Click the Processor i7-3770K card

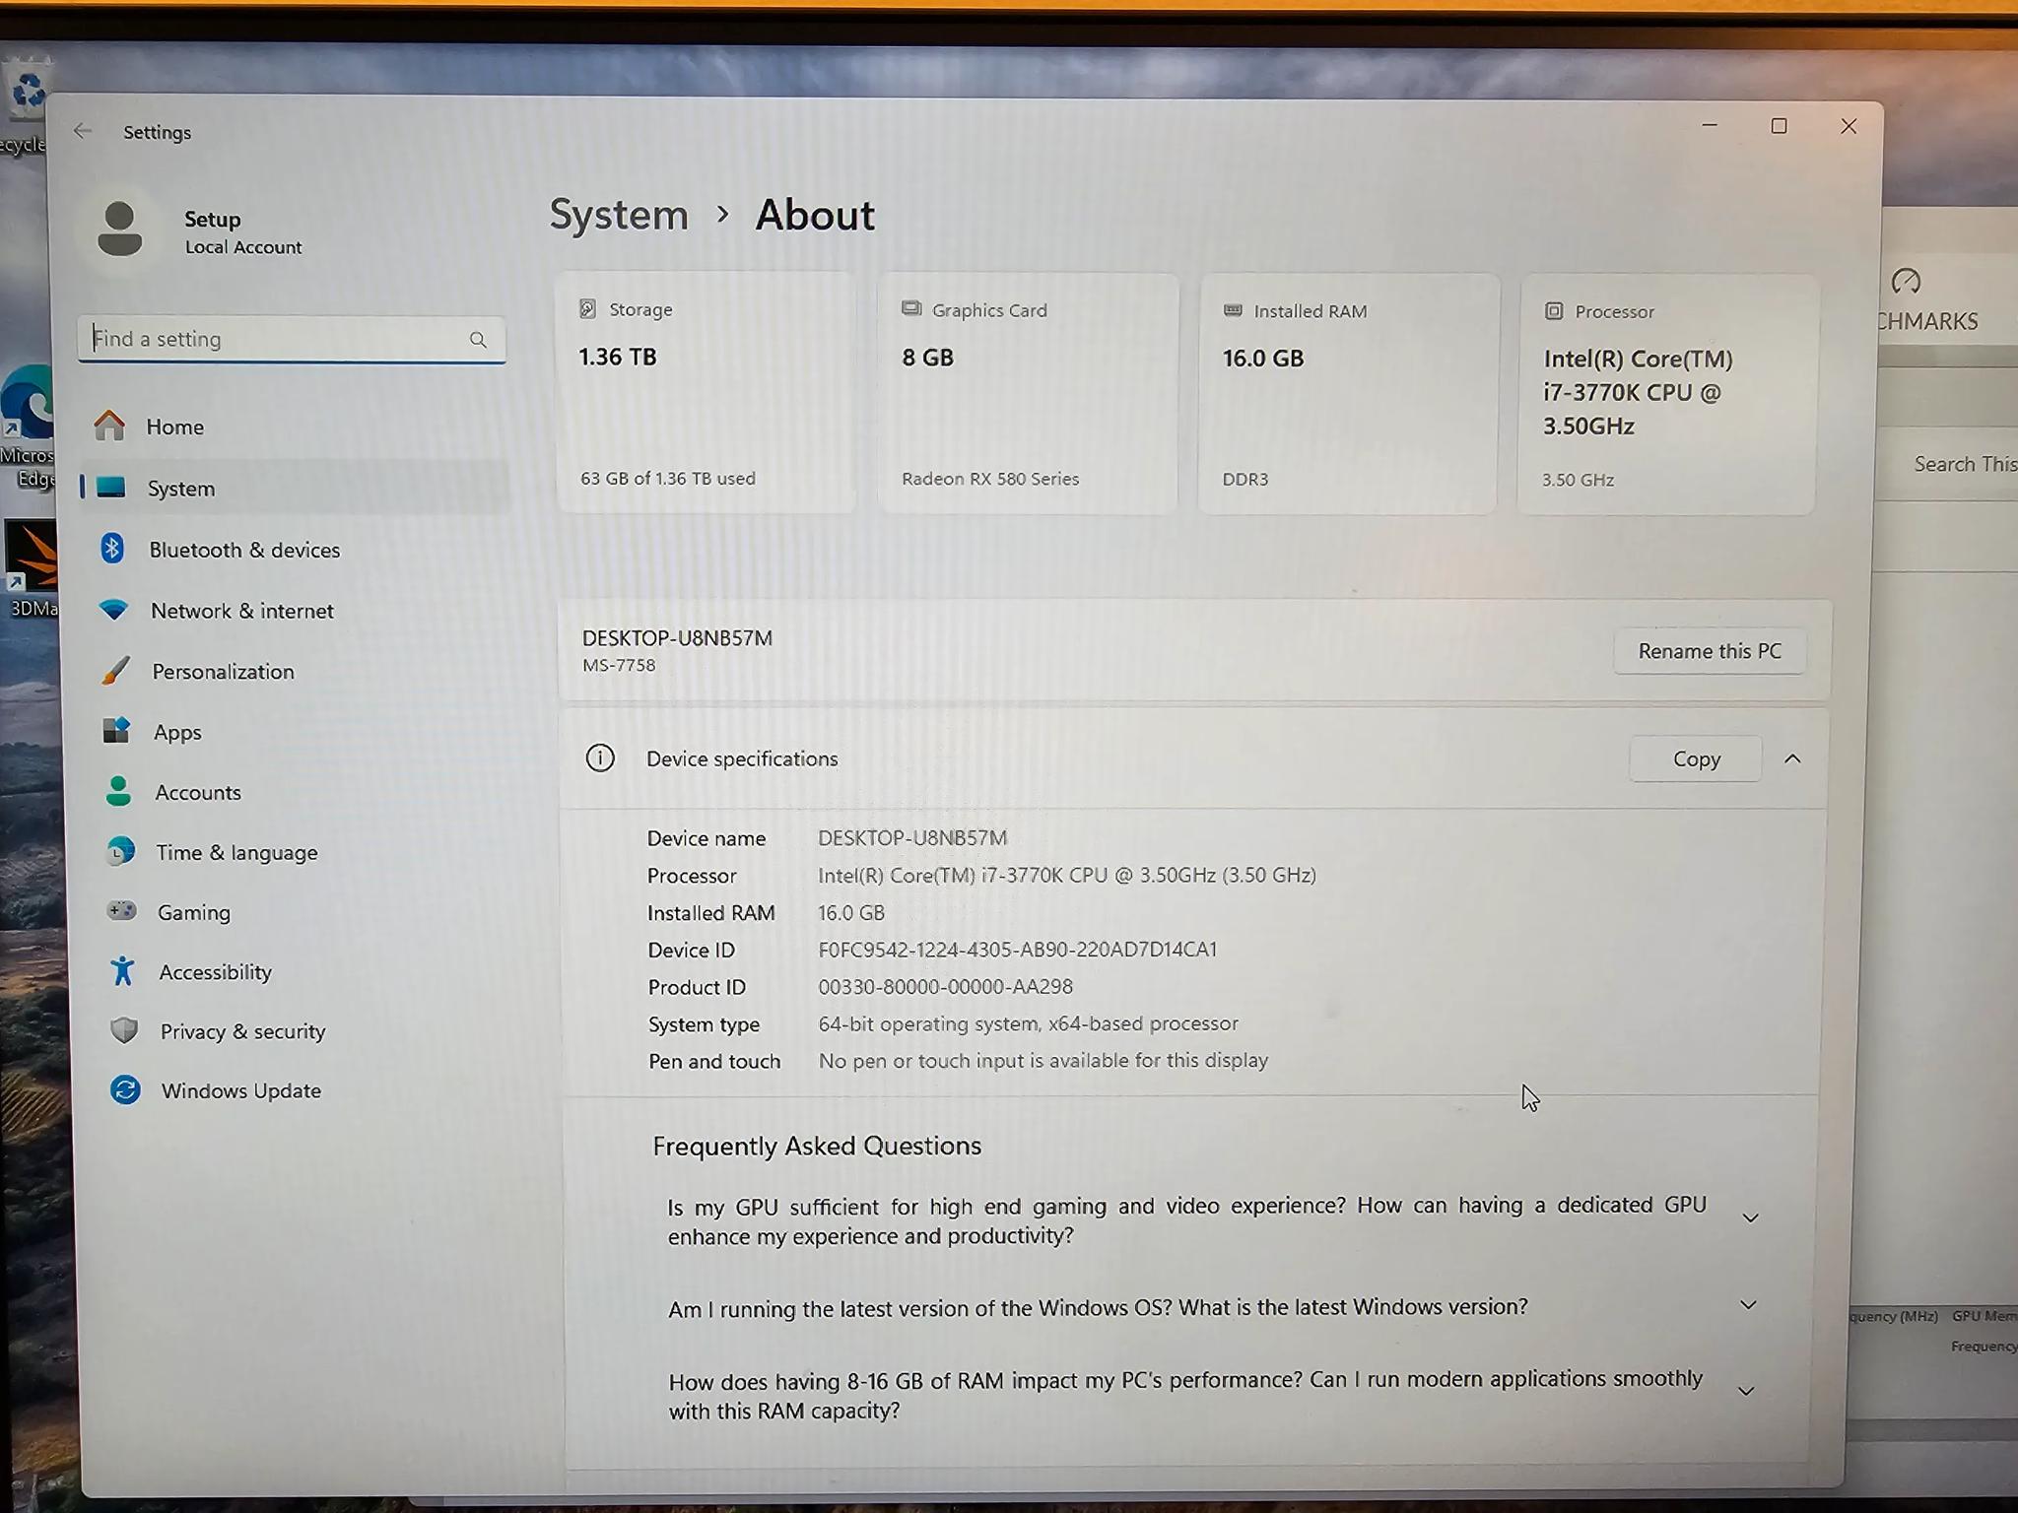tap(1666, 395)
